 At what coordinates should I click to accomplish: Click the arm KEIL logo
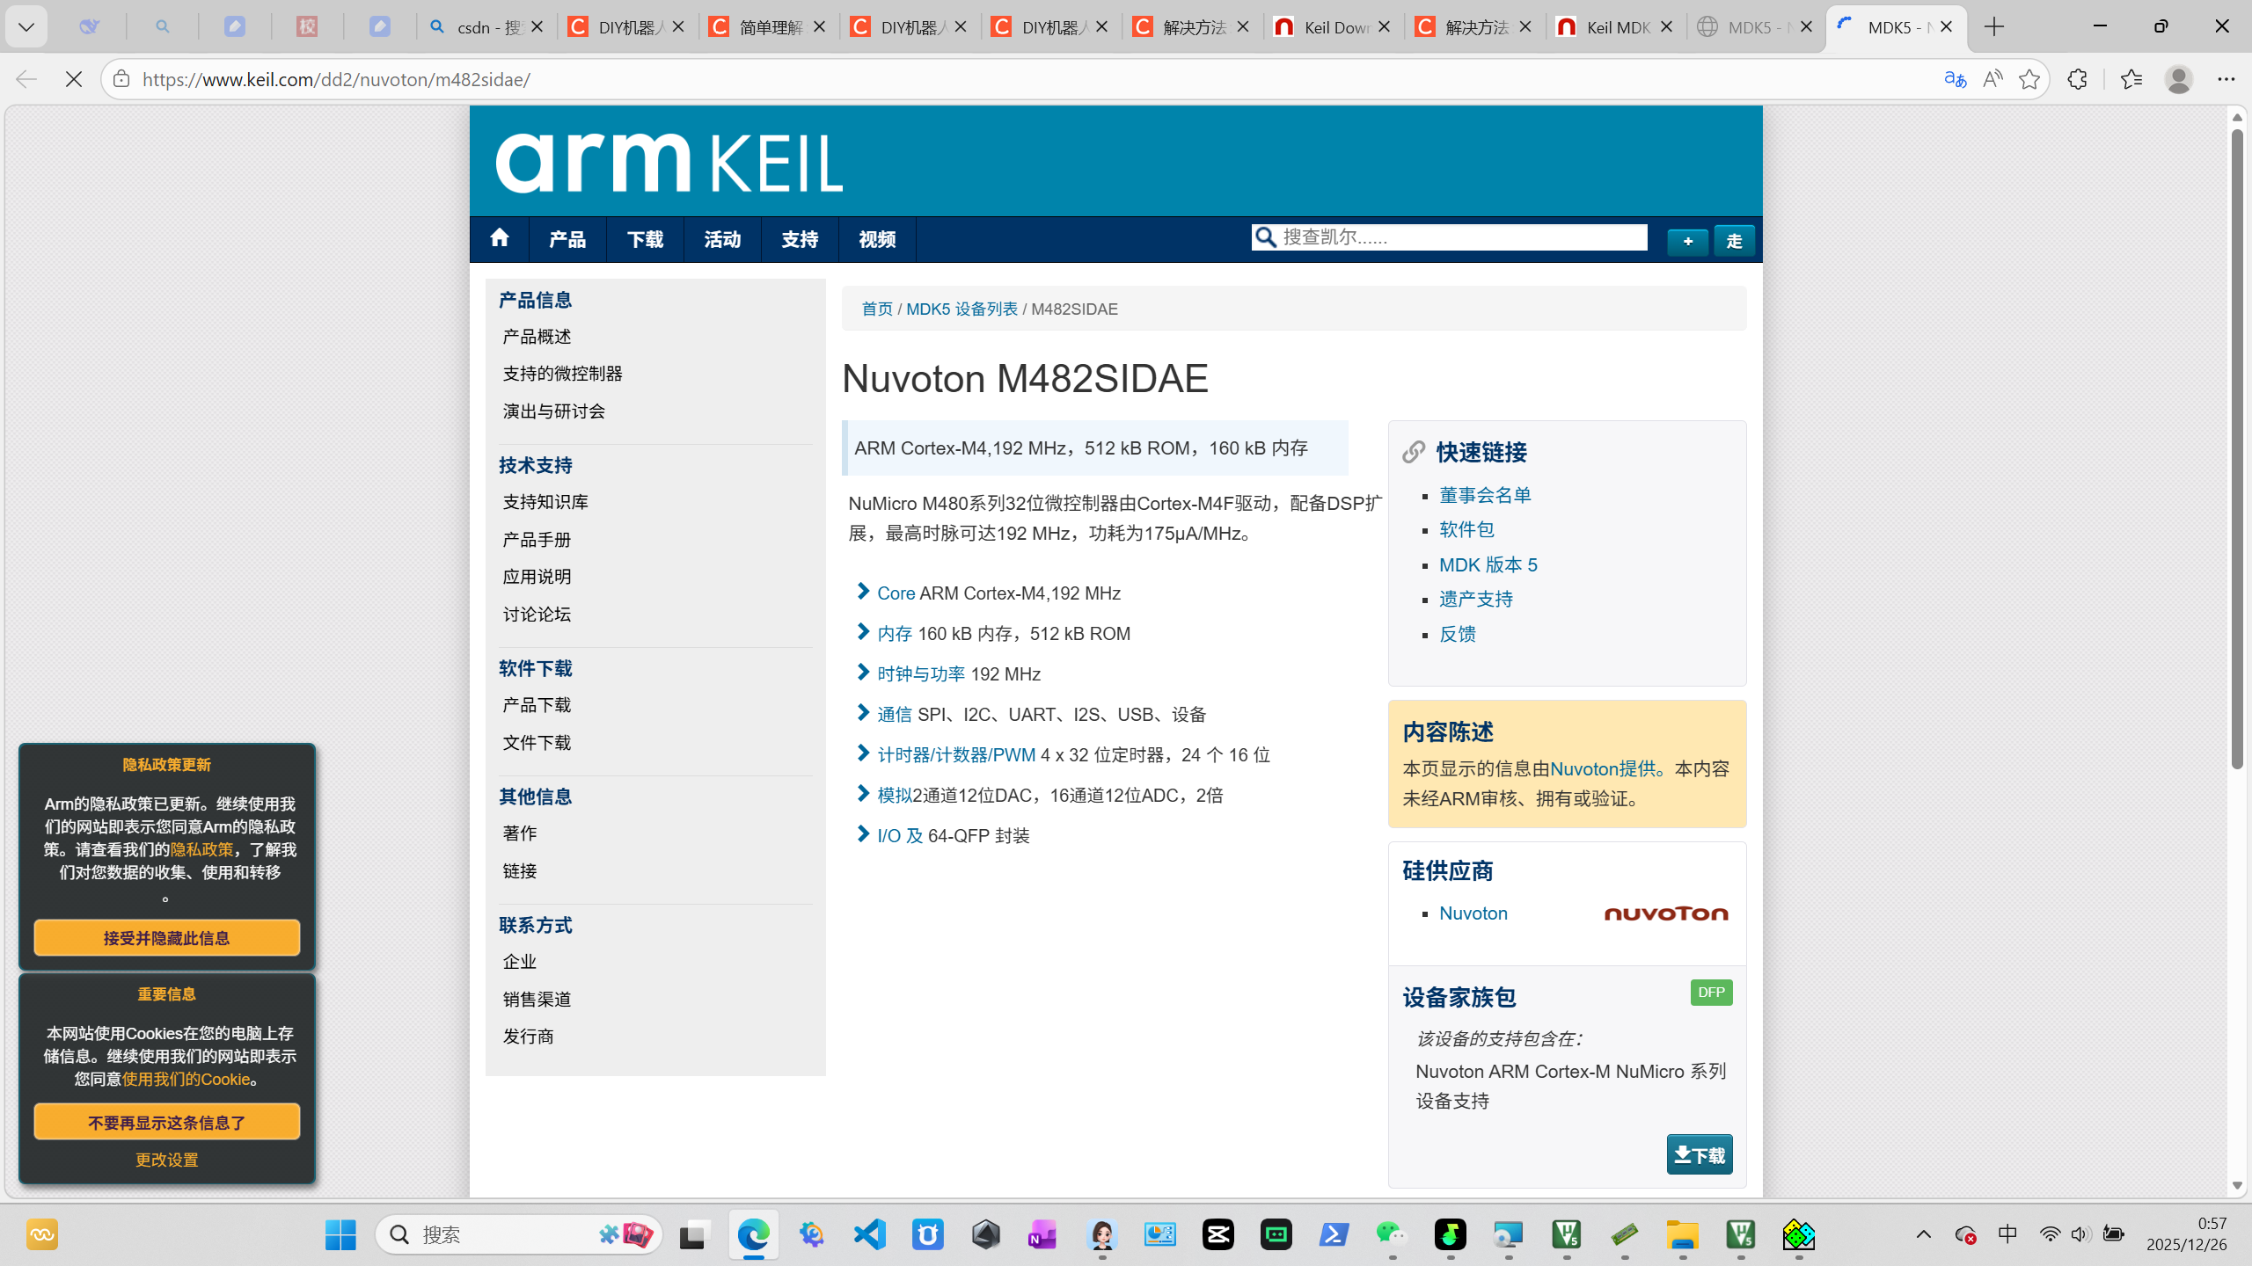pyautogui.click(x=669, y=163)
